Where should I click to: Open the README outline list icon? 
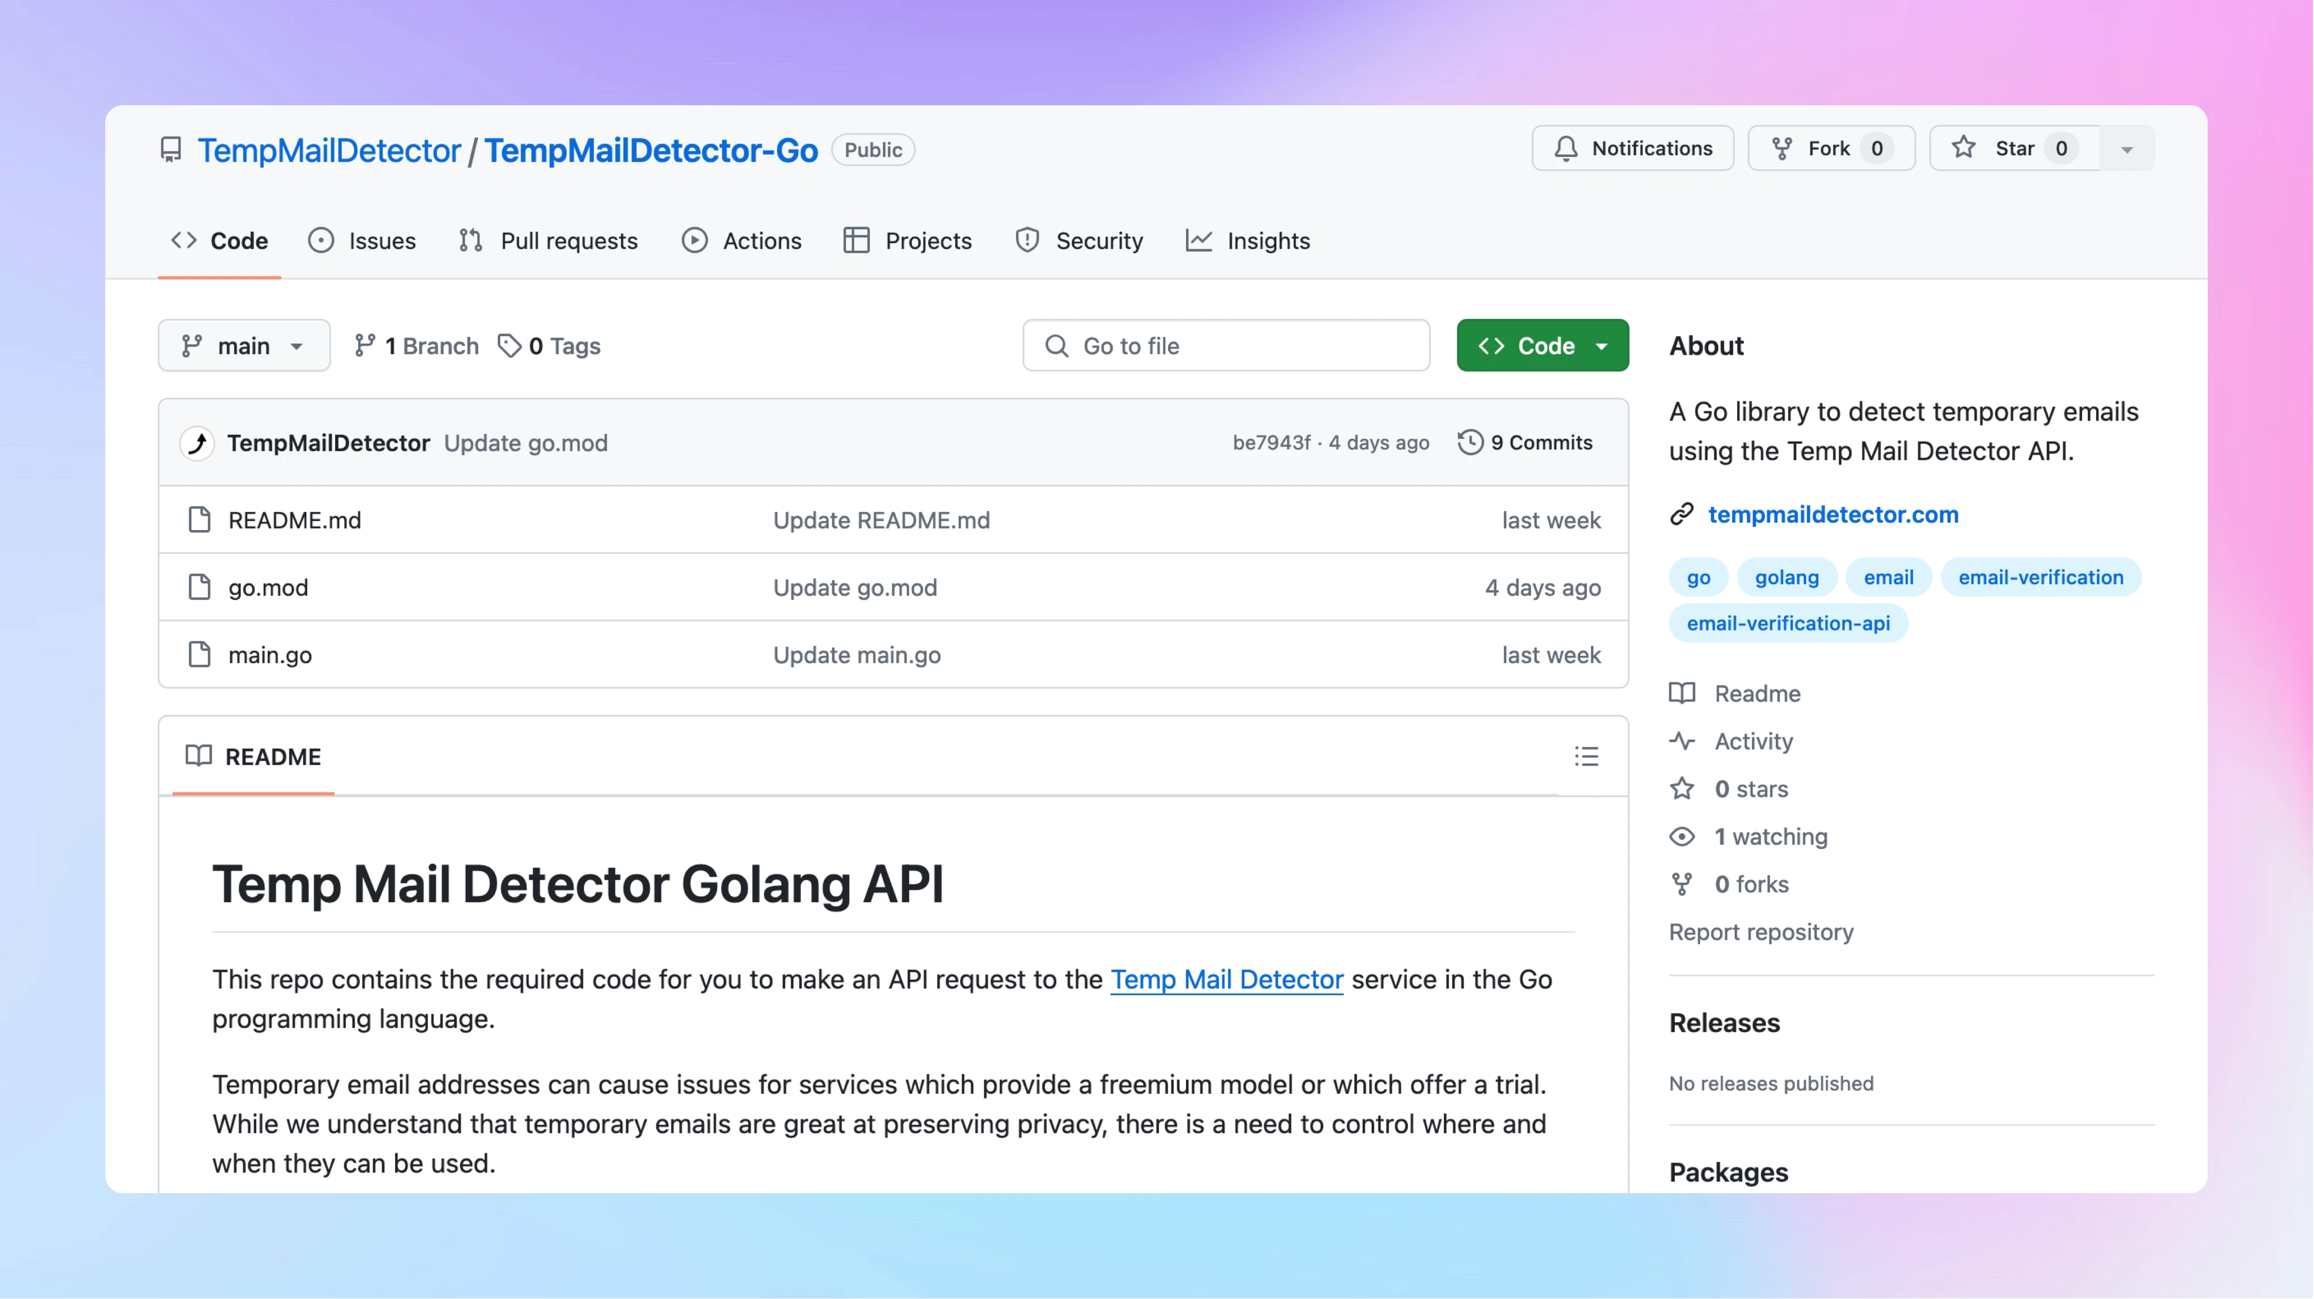point(1587,756)
